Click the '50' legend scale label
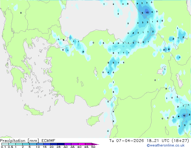The height and width of the screenshot is (148, 191). tap(93, 147)
